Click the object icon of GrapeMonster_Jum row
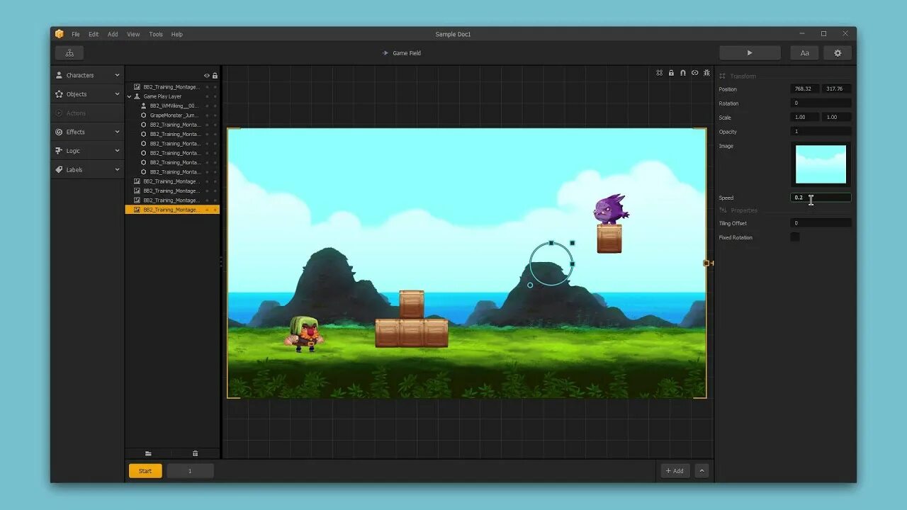This screenshot has width=907, height=510. [144, 115]
